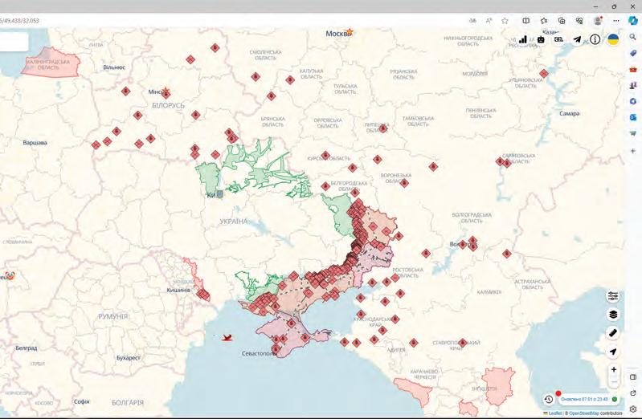Screen dimensions: 642x419
Task: Click the Вільнюс city label
Action: 114,67
